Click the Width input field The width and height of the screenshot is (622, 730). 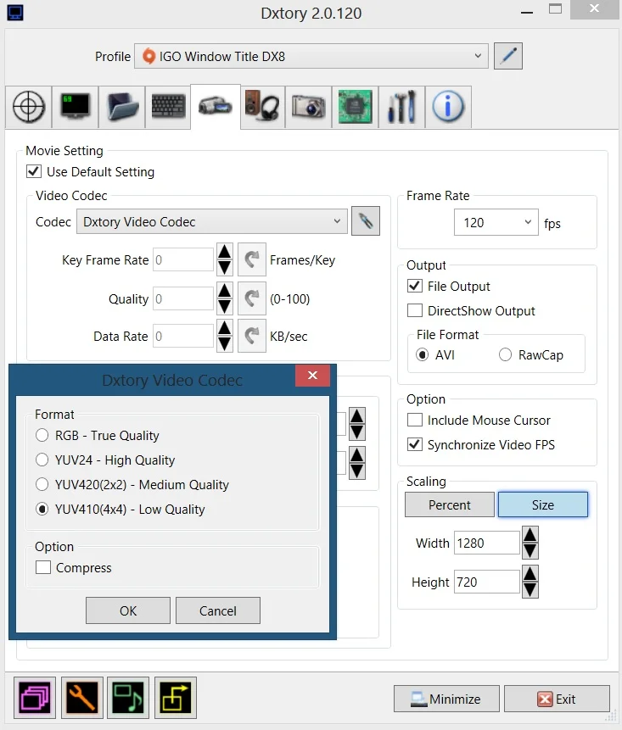486,543
